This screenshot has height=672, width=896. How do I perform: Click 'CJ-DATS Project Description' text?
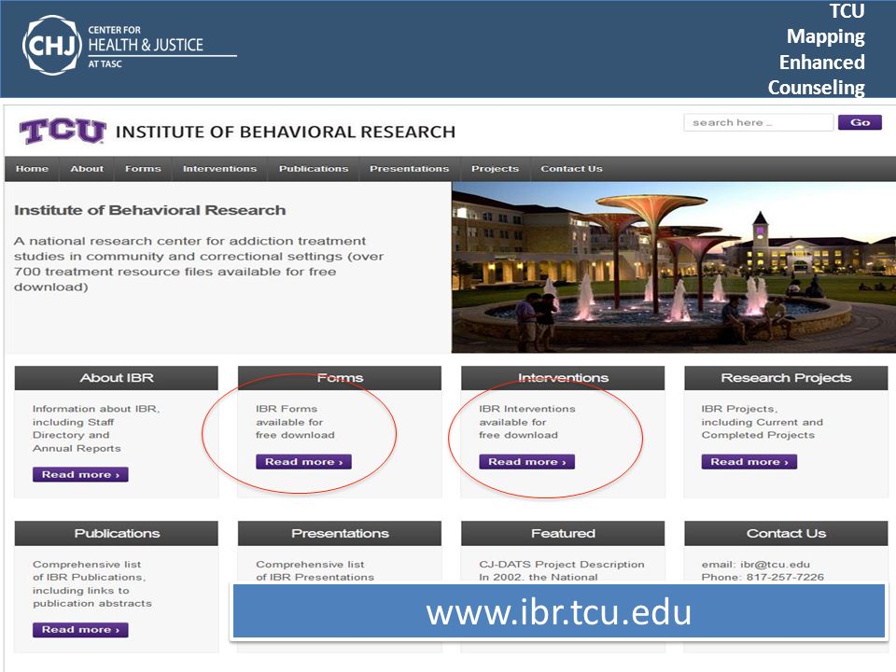pyautogui.click(x=562, y=564)
